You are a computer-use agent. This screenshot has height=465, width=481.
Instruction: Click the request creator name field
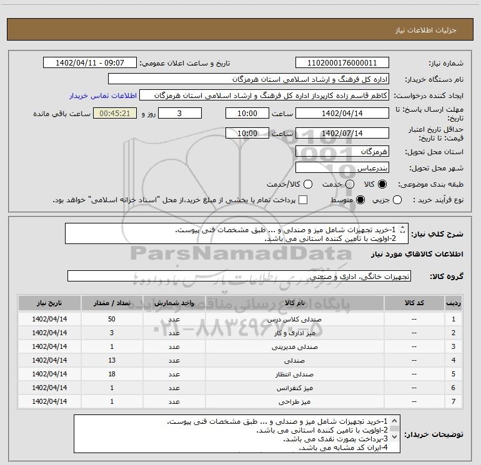[x=264, y=95]
